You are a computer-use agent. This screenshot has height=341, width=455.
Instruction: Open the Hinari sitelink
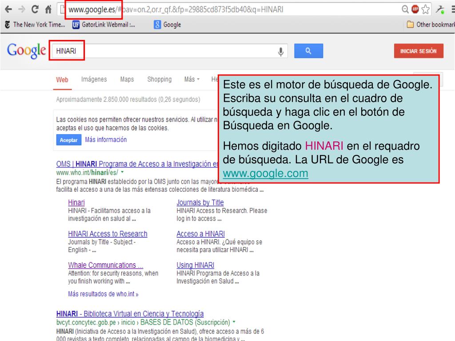[76, 202]
